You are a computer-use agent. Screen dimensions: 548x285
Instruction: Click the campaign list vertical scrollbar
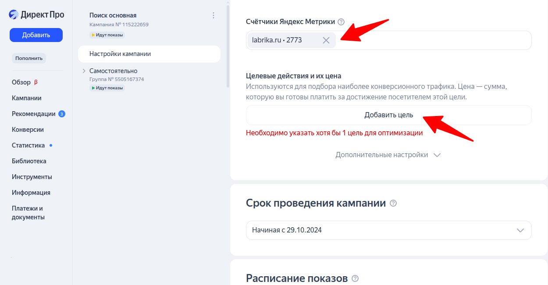click(228, 46)
